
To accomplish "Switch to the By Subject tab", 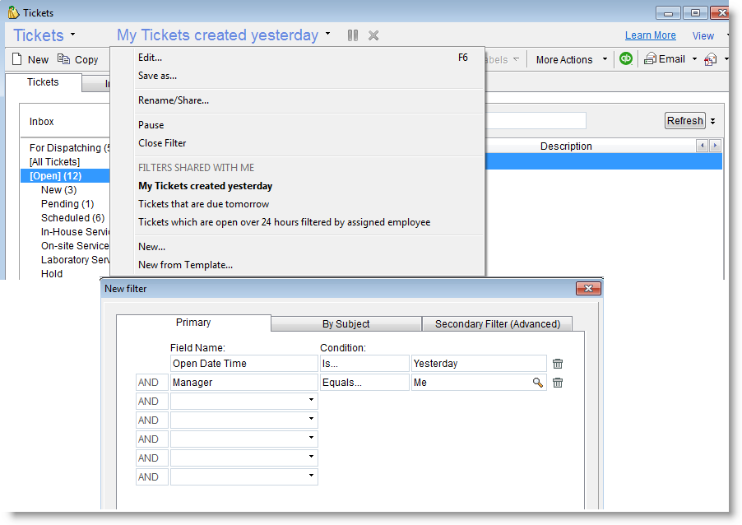I will tap(345, 324).
